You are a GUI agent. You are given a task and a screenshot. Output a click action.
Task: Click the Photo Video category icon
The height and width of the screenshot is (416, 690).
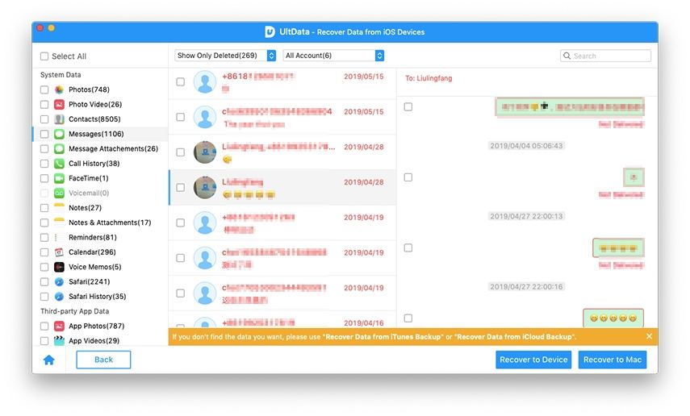59,105
